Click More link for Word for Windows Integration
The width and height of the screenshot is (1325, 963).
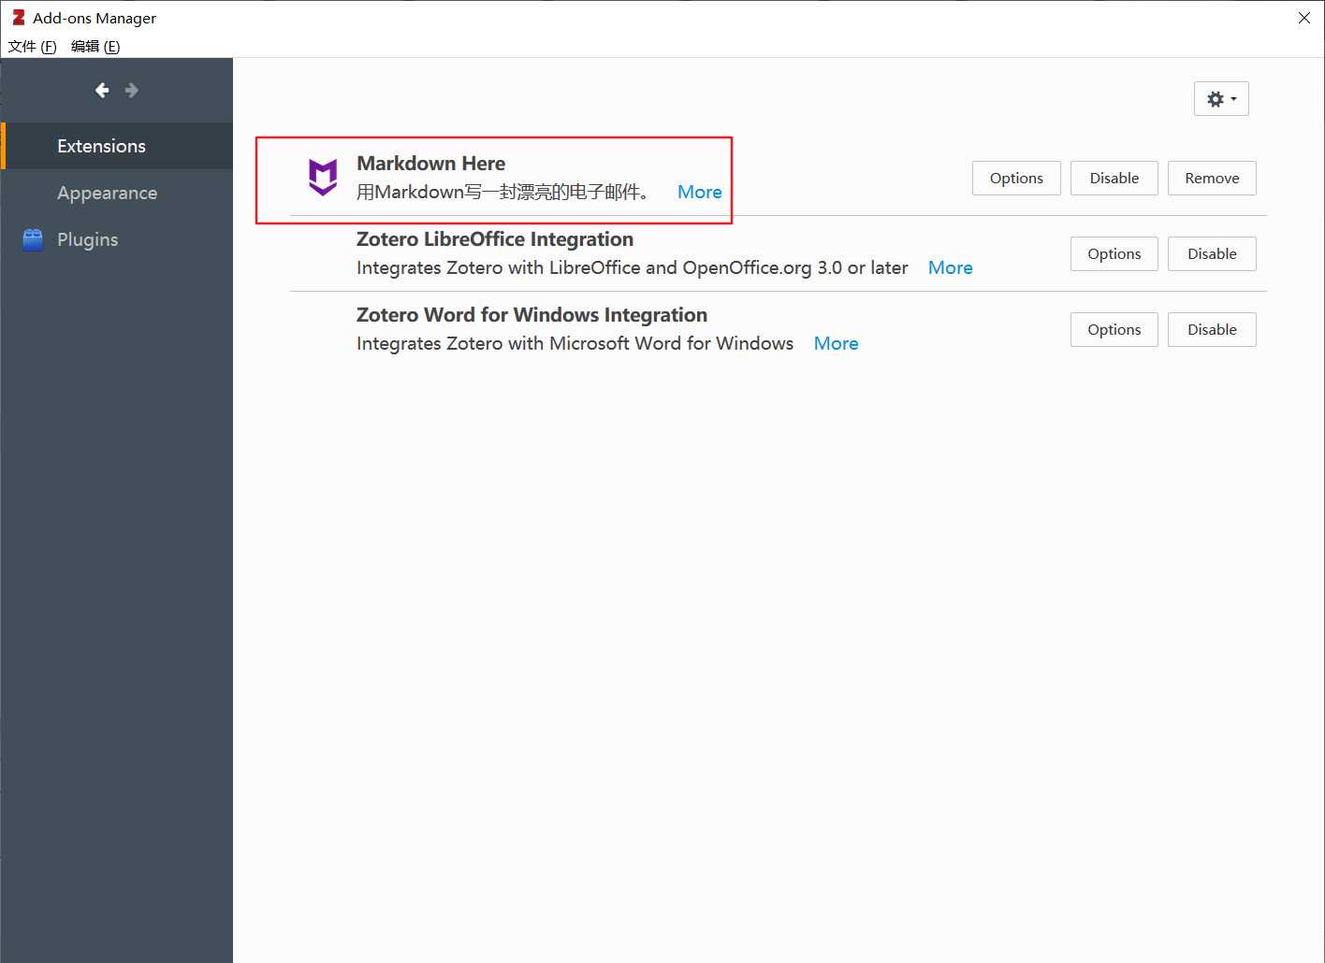pyautogui.click(x=836, y=343)
